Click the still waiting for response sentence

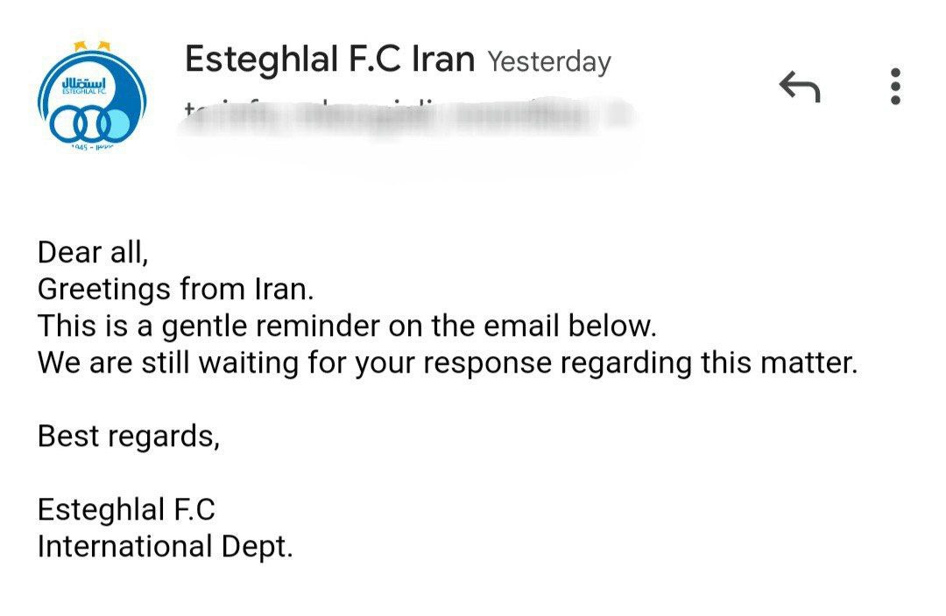[x=447, y=362]
